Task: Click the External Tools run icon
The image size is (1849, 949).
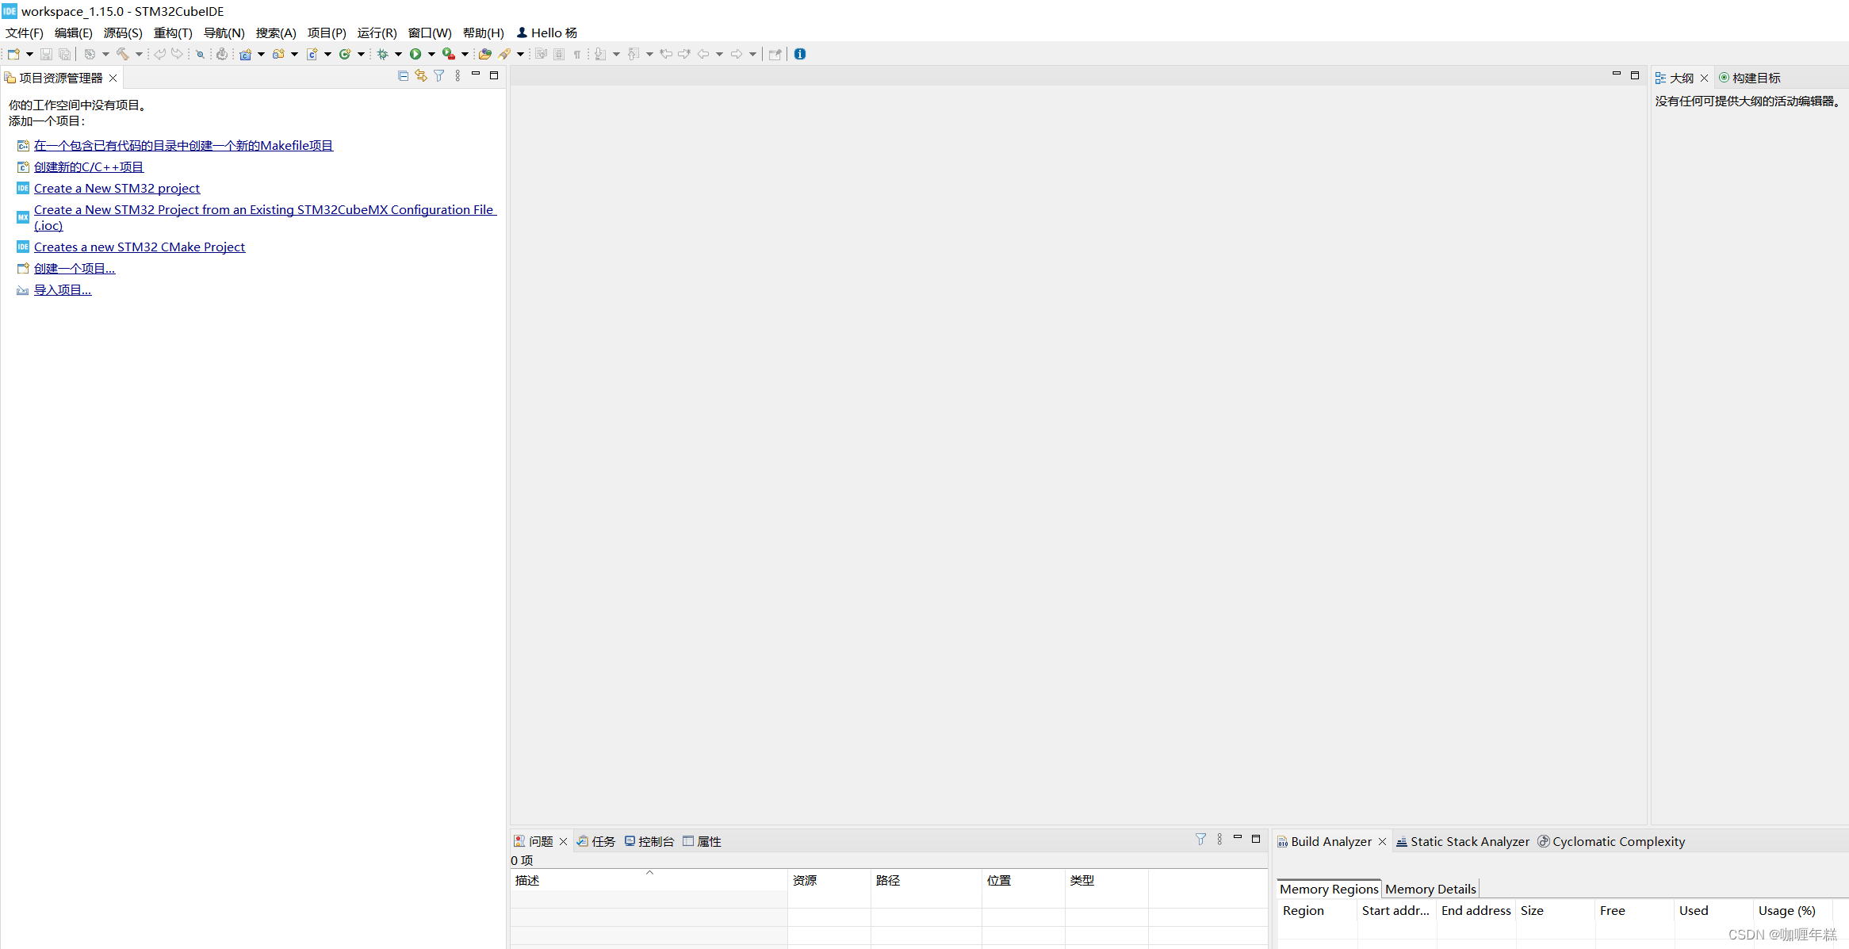Action: point(449,54)
